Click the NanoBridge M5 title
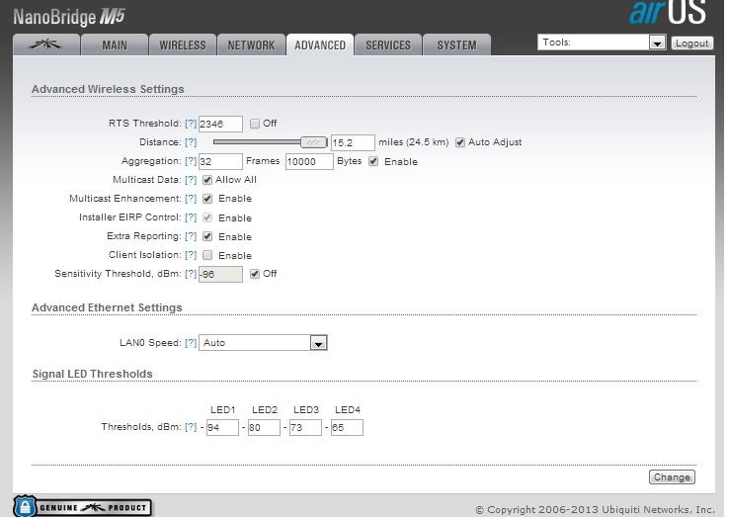 click(x=69, y=17)
